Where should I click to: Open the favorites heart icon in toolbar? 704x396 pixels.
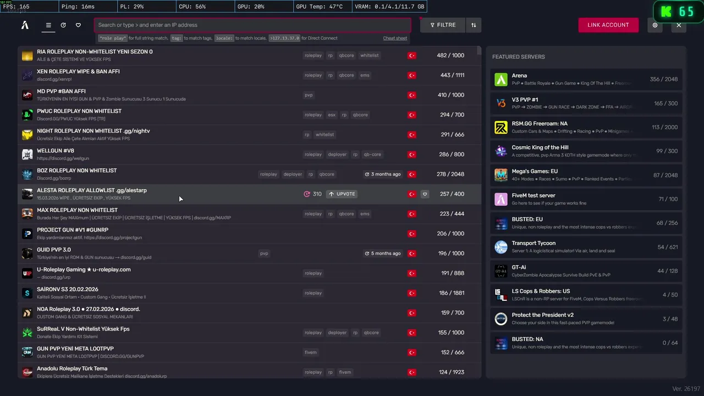pyautogui.click(x=78, y=25)
